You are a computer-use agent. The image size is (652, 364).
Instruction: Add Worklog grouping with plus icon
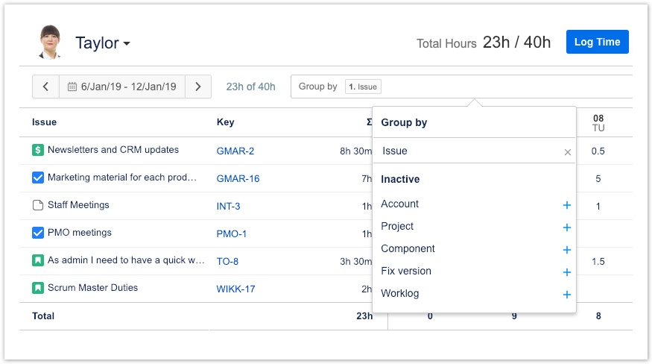point(566,295)
